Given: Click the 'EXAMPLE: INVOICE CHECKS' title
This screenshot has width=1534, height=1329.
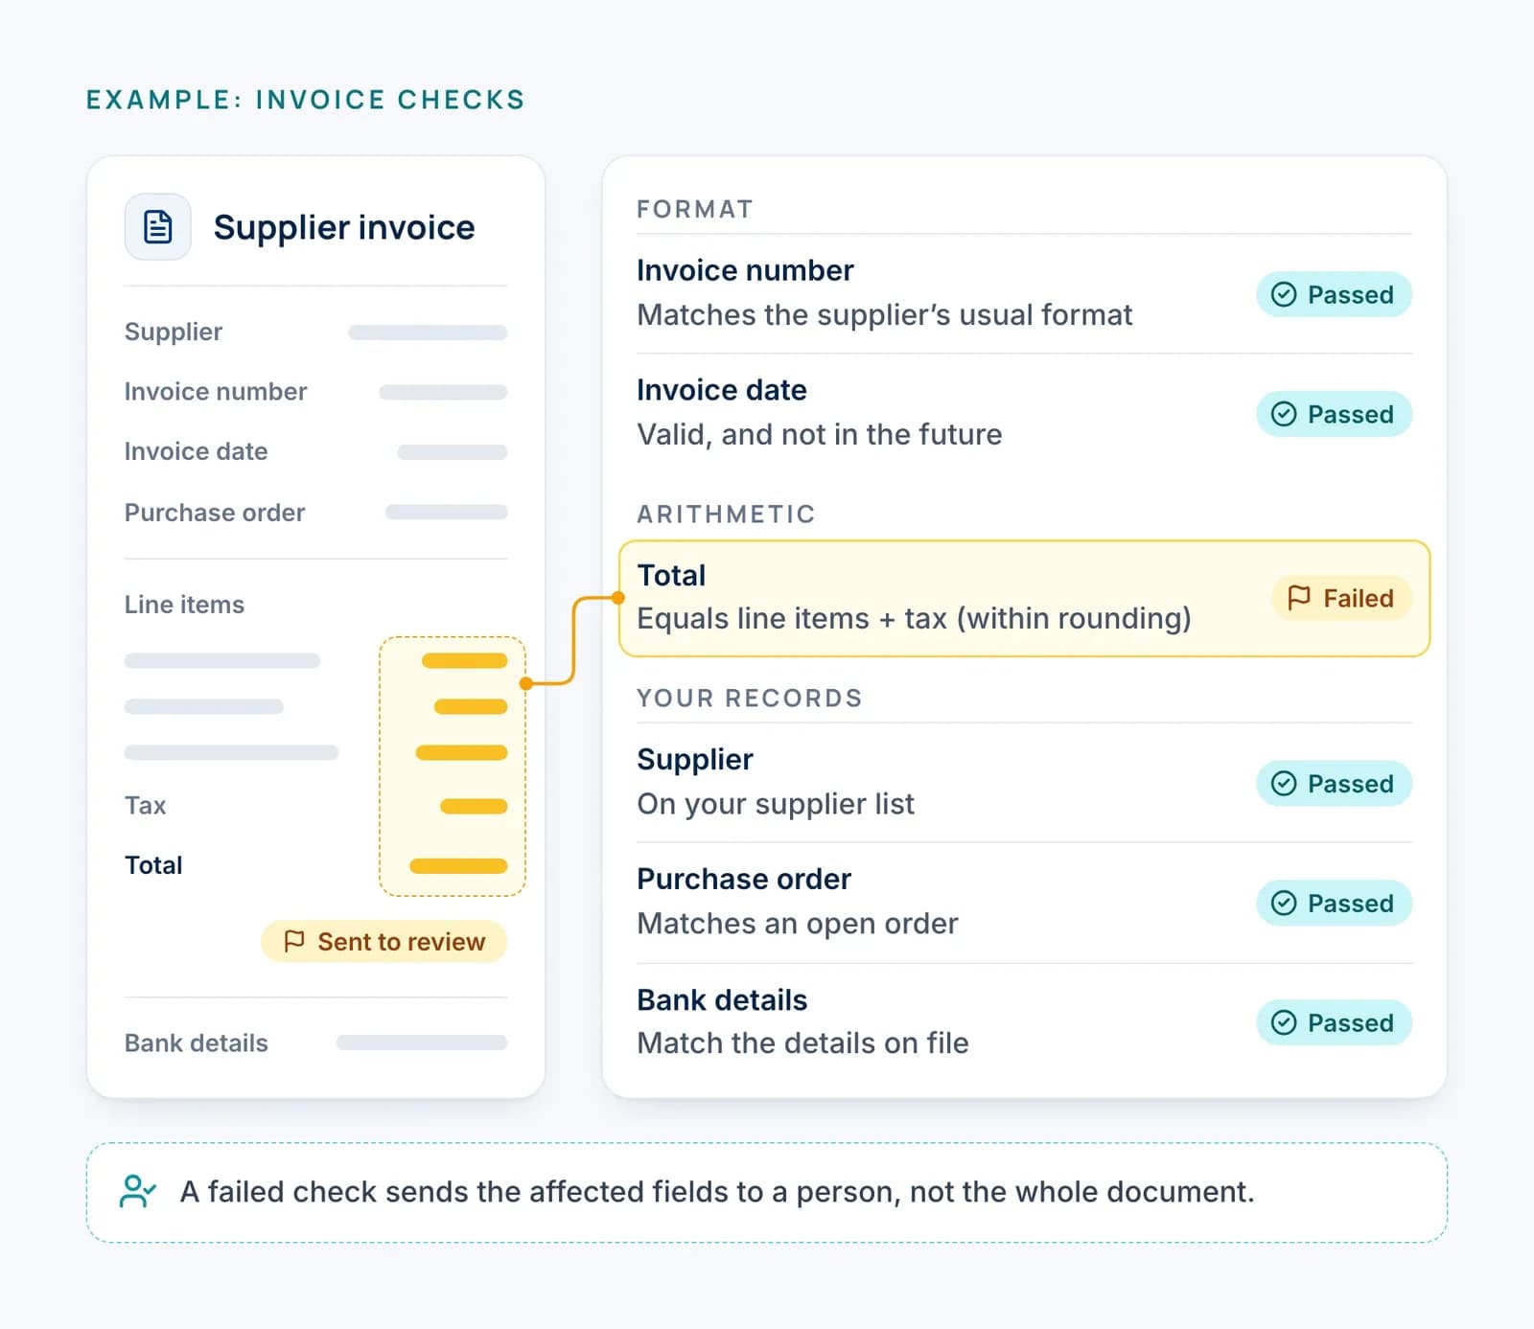Looking at the screenshot, I should coord(306,100).
